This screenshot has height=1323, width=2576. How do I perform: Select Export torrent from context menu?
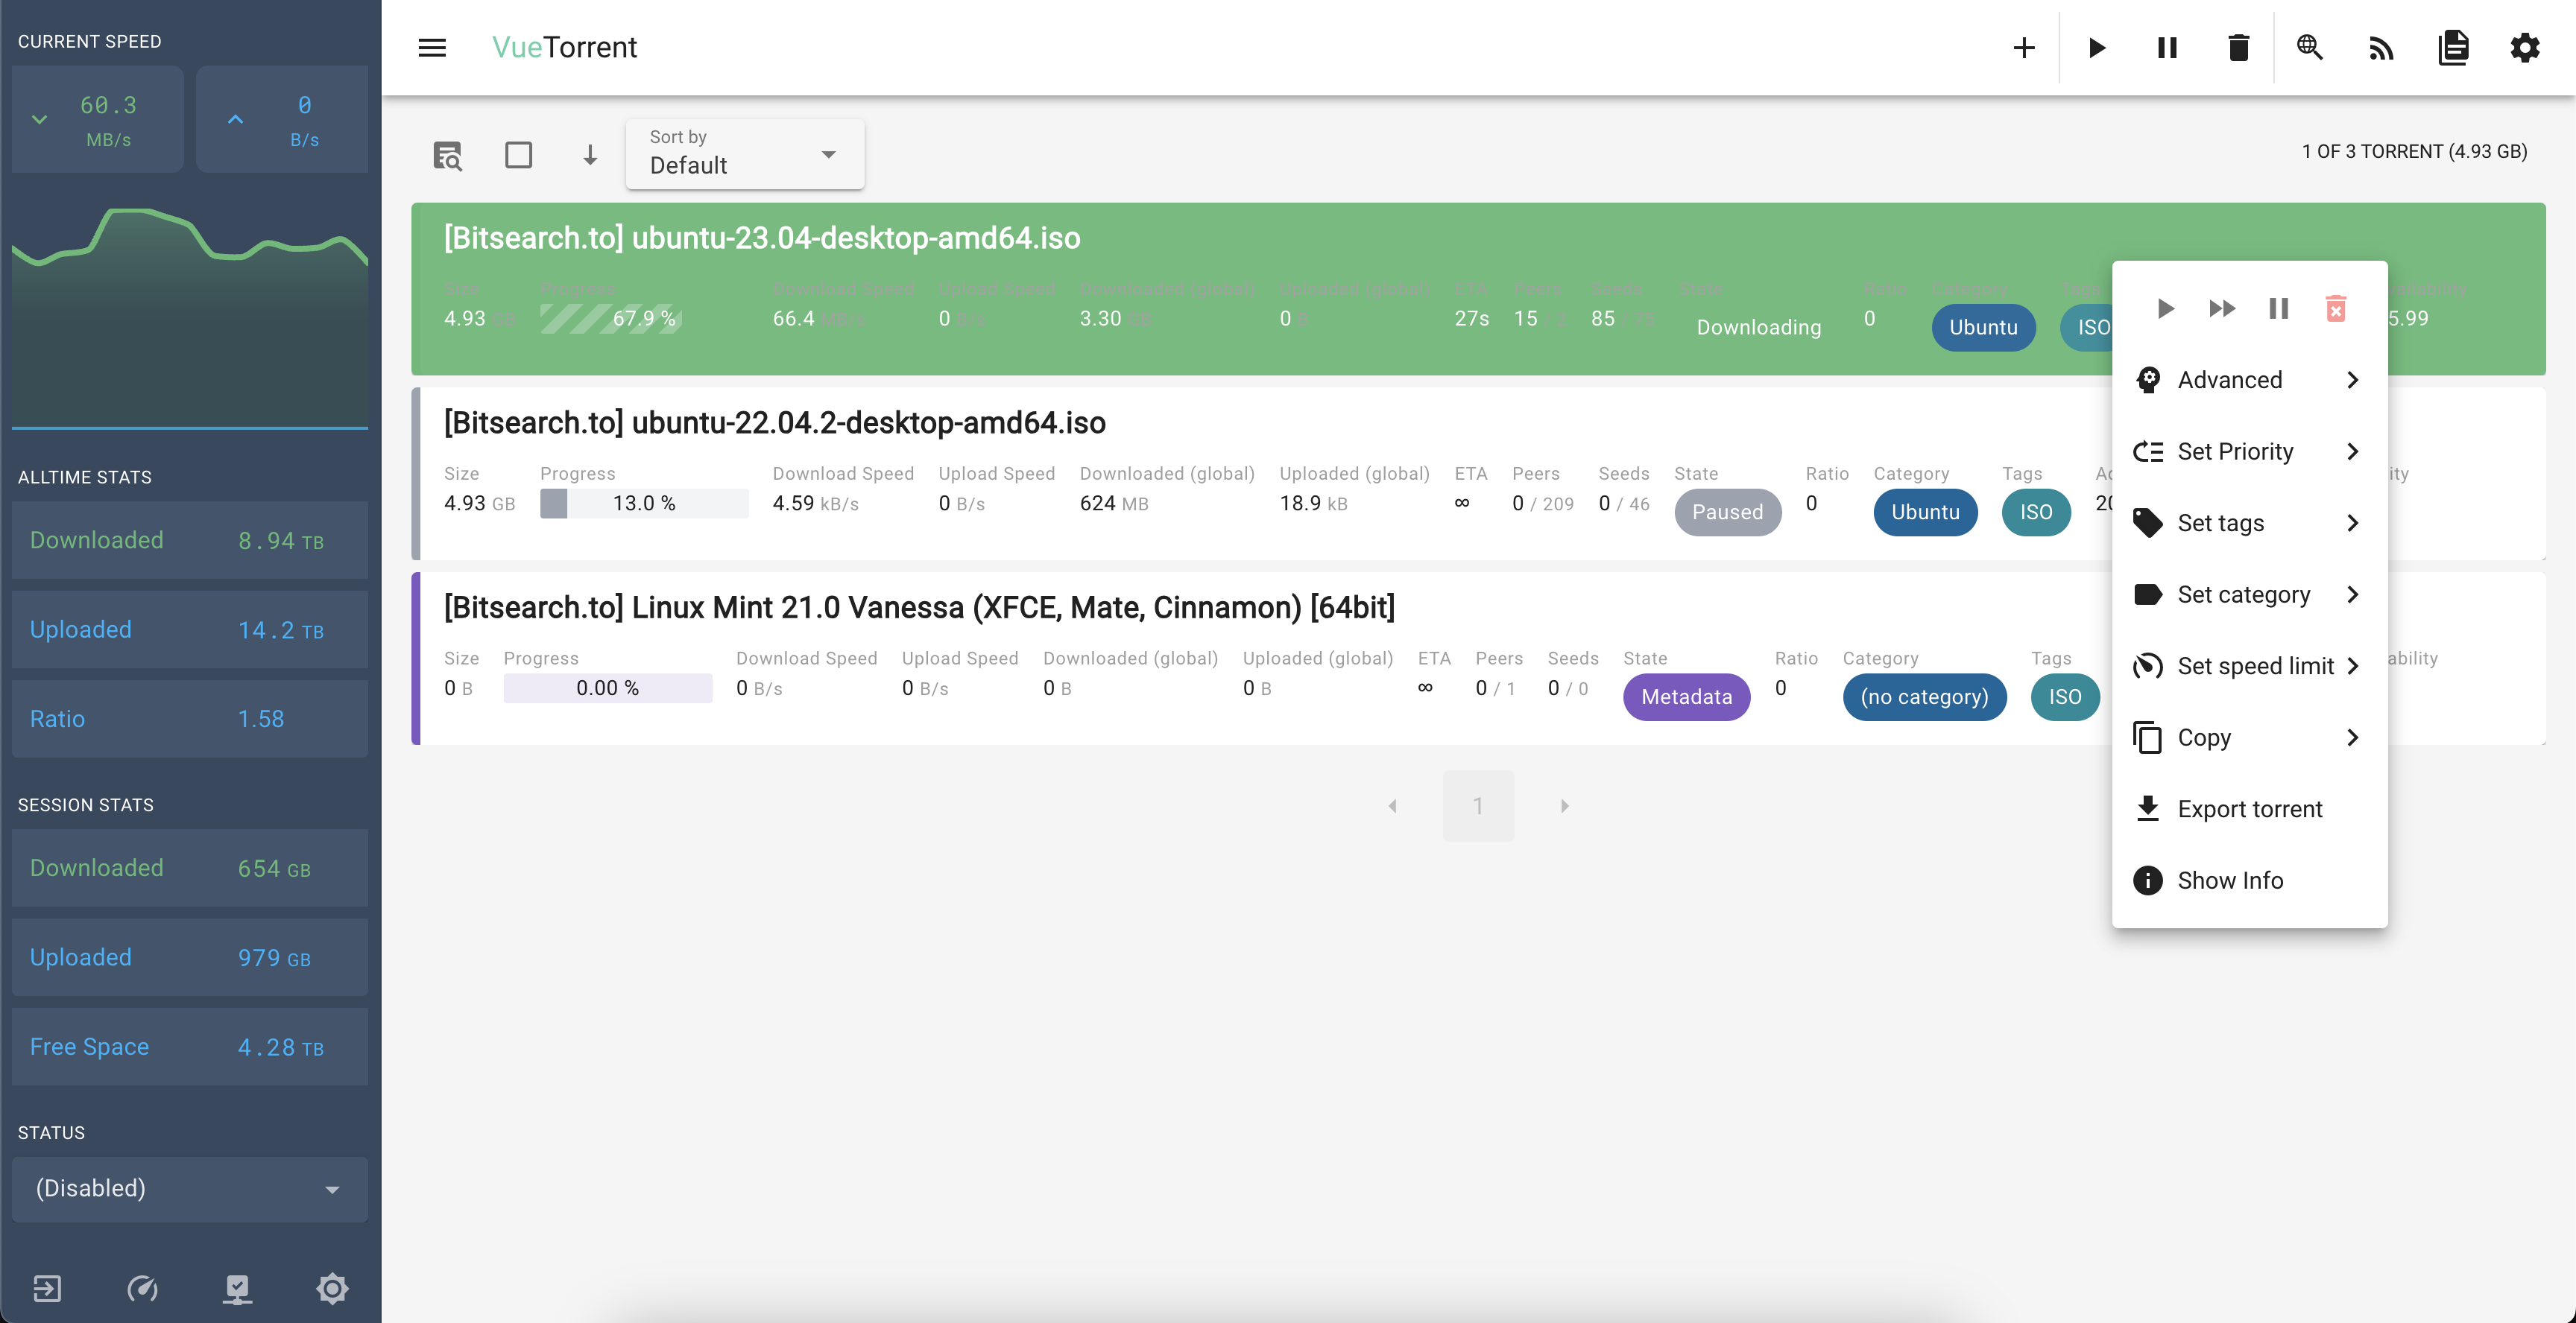2250,808
